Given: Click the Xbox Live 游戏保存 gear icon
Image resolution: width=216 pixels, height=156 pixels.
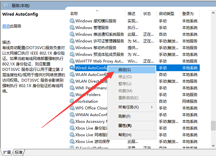Looking at the screenshot, I should [x=72, y=141].
